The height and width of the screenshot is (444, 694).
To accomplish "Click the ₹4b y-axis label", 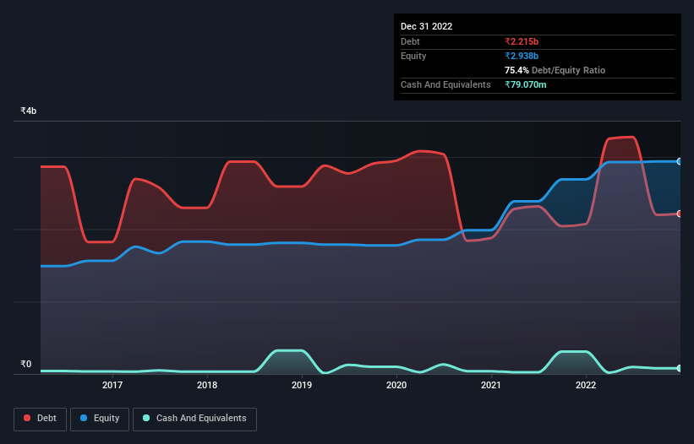I will click(x=29, y=111).
